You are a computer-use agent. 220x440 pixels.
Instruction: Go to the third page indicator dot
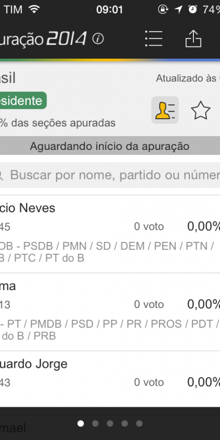[110, 424]
